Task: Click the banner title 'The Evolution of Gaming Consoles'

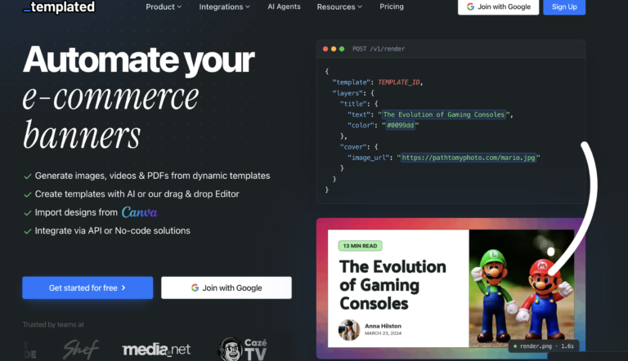Action: pos(392,285)
